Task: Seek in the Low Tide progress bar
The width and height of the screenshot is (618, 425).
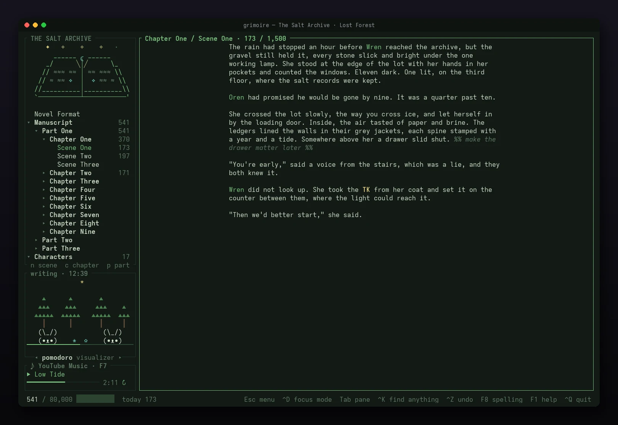Action: tap(63, 382)
